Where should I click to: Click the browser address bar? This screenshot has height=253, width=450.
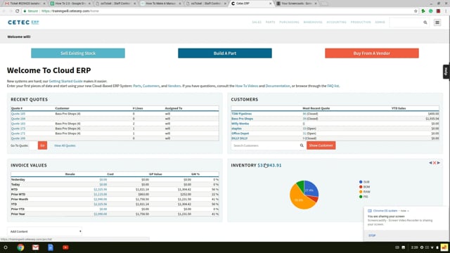pos(217,11)
